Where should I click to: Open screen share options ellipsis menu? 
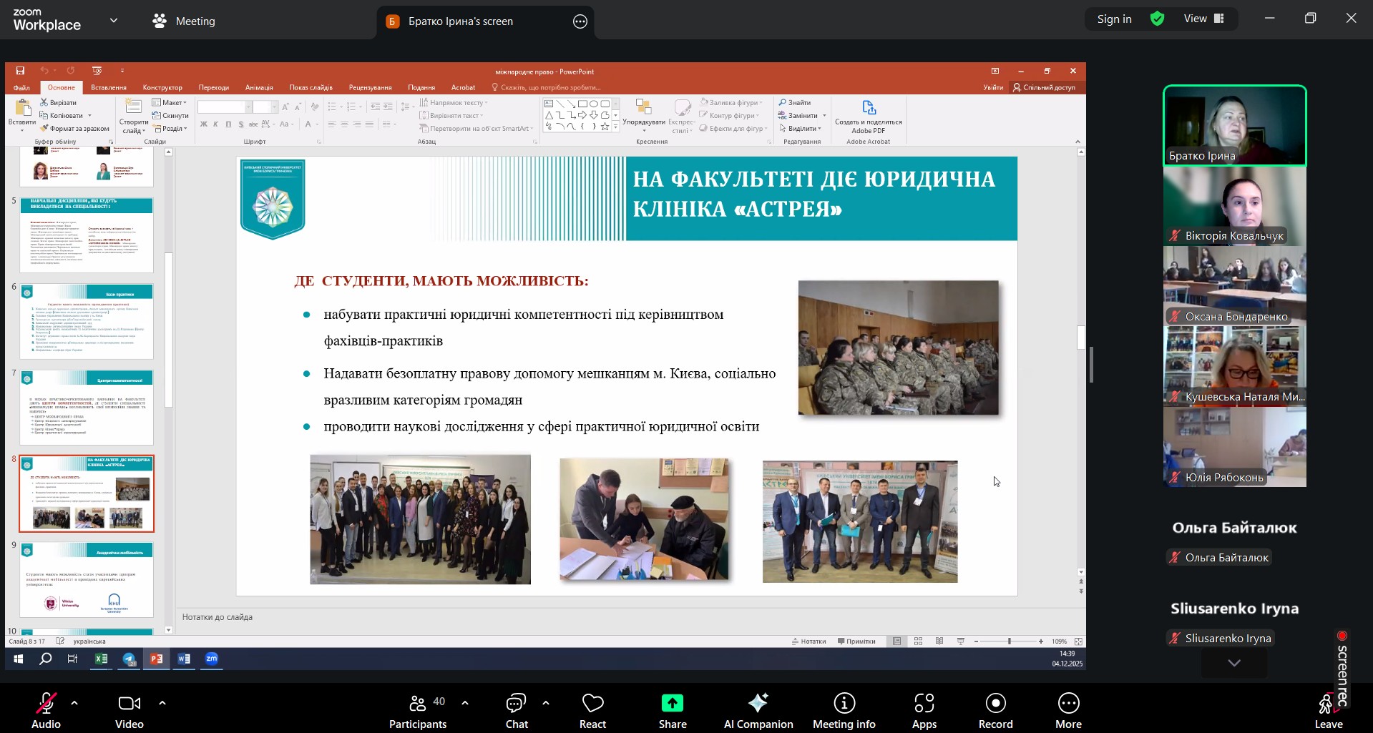(x=580, y=21)
